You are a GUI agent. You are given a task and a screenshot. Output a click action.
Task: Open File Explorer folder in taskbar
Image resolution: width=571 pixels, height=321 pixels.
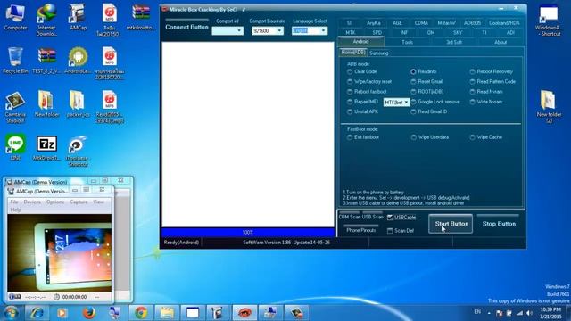[x=167, y=313]
